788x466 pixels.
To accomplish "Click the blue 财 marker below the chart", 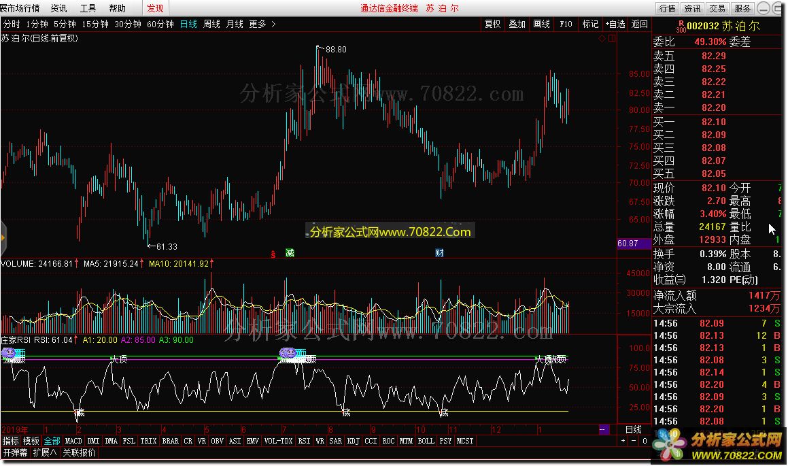I will [x=439, y=253].
